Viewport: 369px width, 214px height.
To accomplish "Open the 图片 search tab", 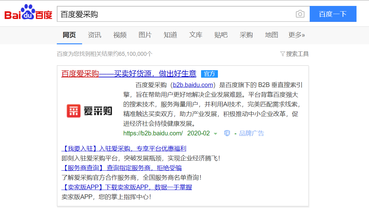I will (x=145, y=35).
